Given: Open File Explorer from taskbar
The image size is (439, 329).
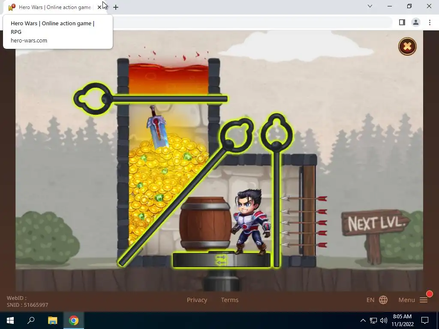Looking at the screenshot, I should click(x=52, y=320).
